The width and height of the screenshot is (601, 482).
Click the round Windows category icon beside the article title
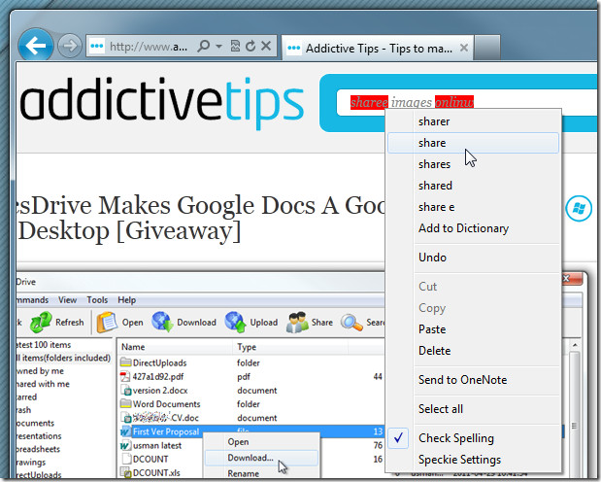pyautogui.click(x=579, y=208)
